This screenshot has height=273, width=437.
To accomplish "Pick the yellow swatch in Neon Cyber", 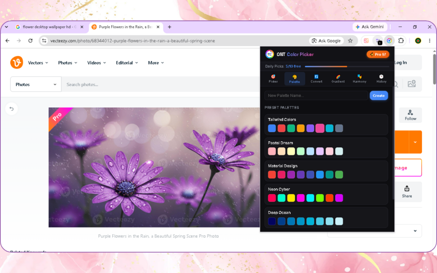I will click(x=291, y=198).
